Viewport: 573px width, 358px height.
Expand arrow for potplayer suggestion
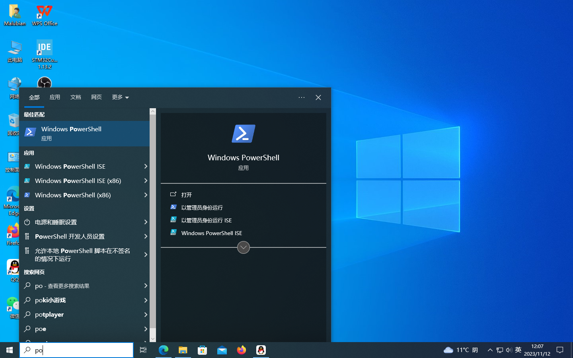(x=146, y=314)
